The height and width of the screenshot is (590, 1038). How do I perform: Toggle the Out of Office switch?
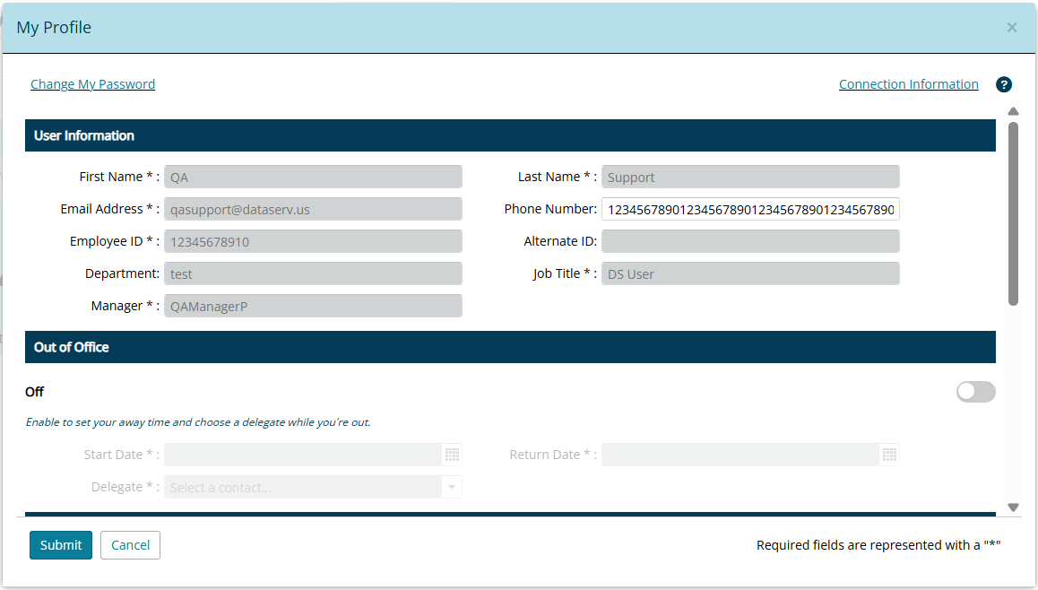click(976, 392)
